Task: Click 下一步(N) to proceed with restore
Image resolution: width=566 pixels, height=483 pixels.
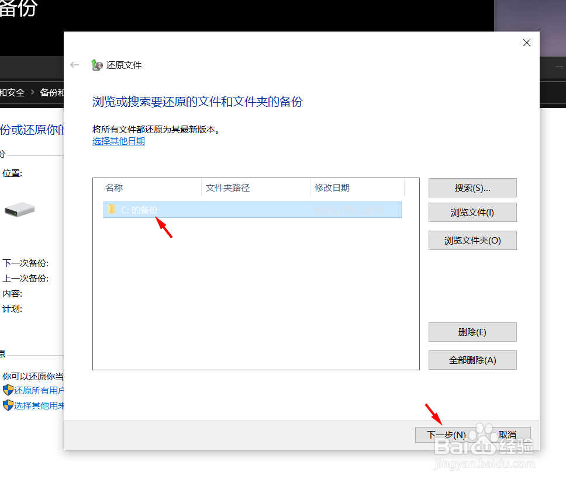Action: pyautogui.click(x=447, y=435)
